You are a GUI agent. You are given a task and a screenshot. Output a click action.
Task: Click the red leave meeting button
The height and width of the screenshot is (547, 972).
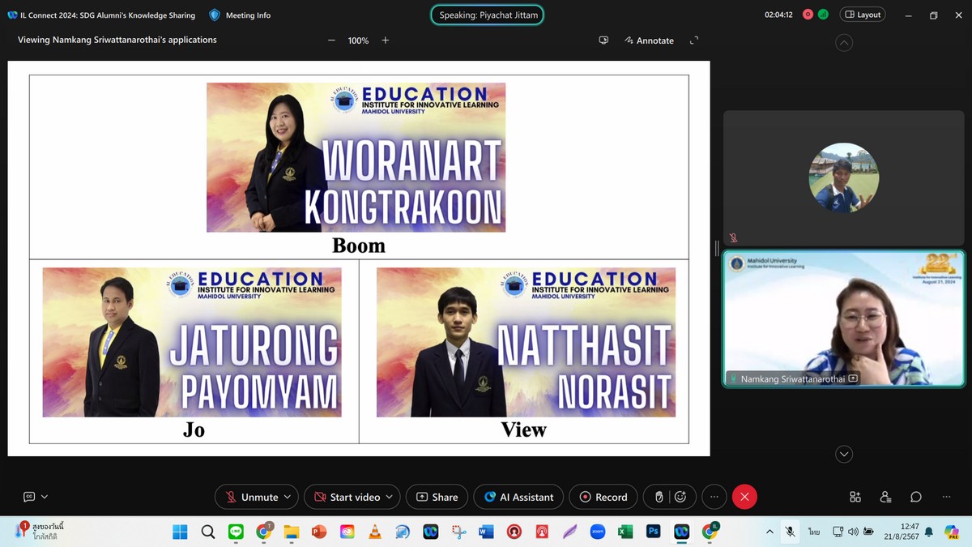point(744,497)
